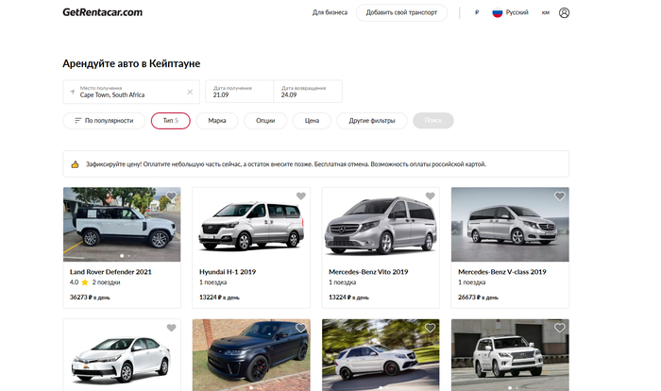Toggle heart on Hyundai H-1 2019
The width and height of the screenshot is (661, 391).
300,196
